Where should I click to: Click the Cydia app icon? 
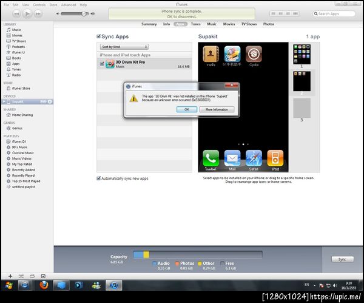pos(254,54)
